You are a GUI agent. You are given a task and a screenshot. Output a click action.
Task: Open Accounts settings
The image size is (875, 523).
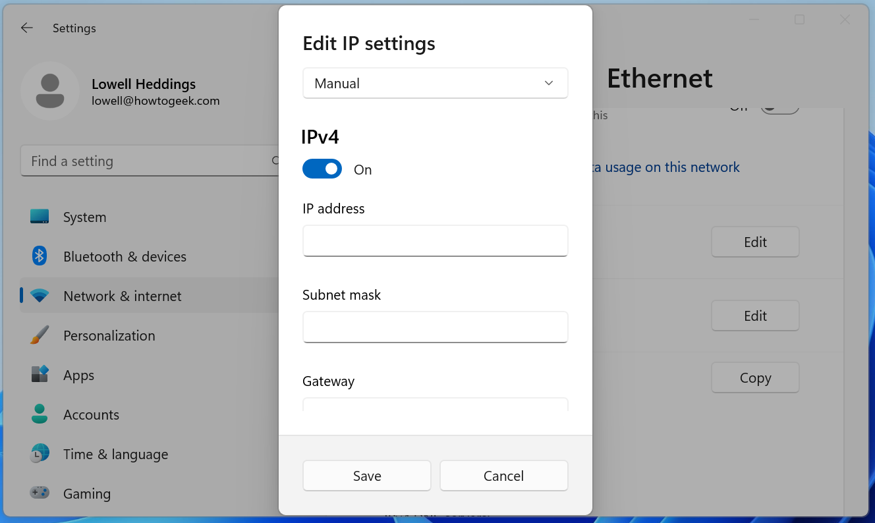click(91, 414)
